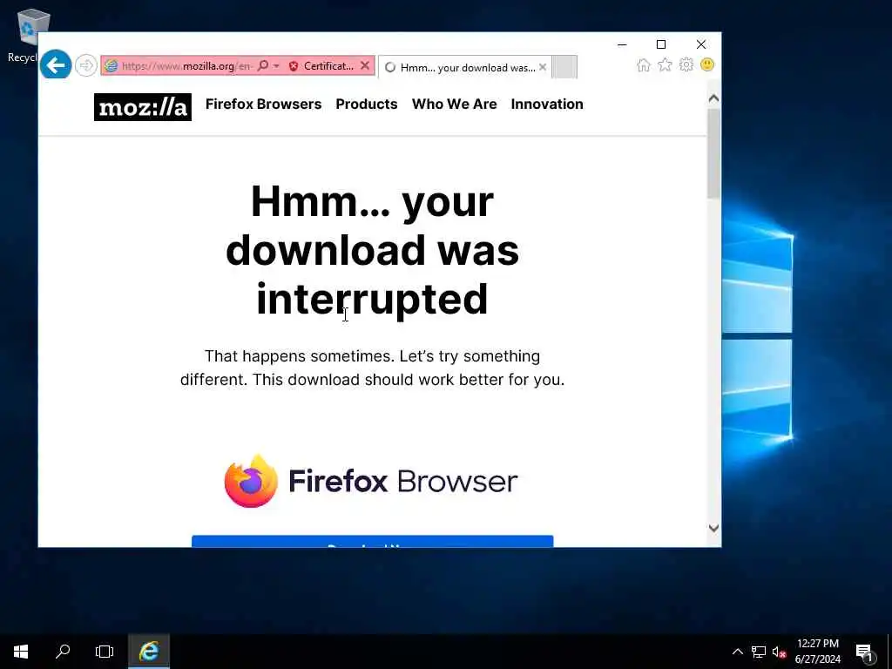Open the address bar autocomplete dropdown arrow

[x=276, y=66]
